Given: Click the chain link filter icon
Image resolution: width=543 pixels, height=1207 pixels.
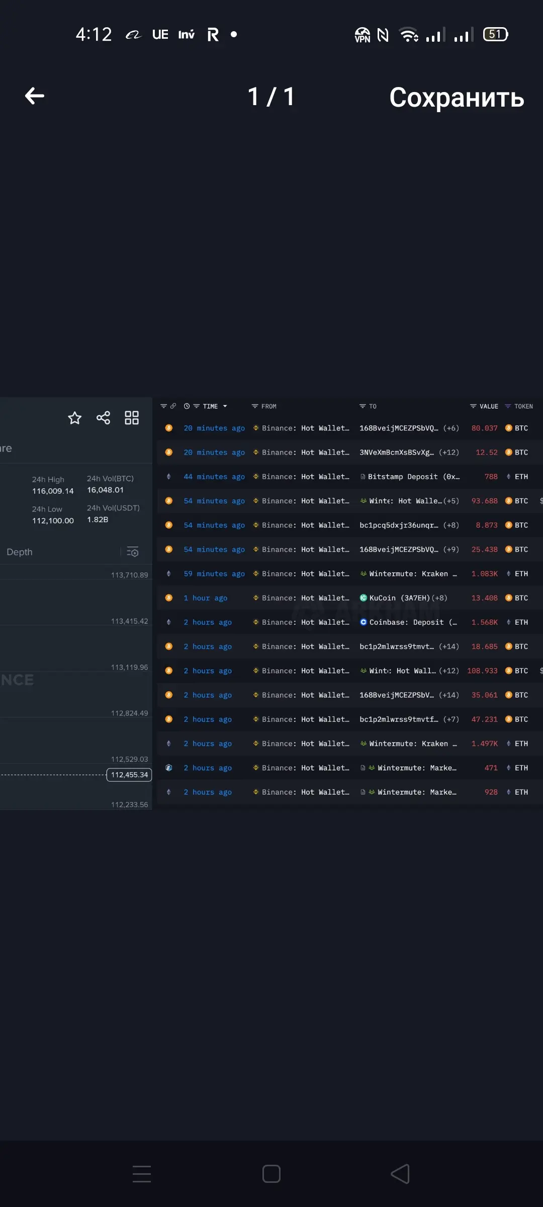Looking at the screenshot, I should pyautogui.click(x=173, y=406).
